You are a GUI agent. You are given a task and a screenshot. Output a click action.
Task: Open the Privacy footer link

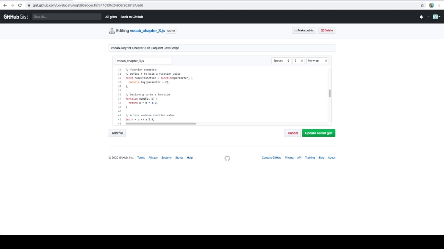coord(153,158)
